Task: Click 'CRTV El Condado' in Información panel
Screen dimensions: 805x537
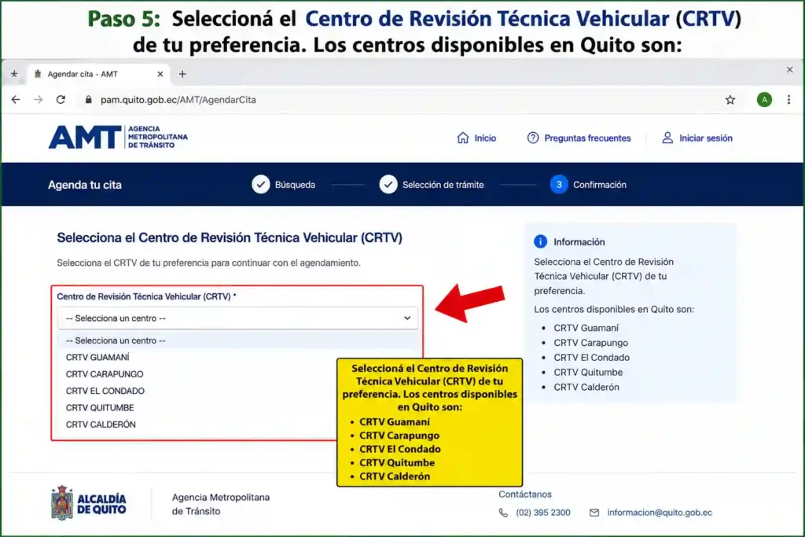Action: (x=591, y=357)
